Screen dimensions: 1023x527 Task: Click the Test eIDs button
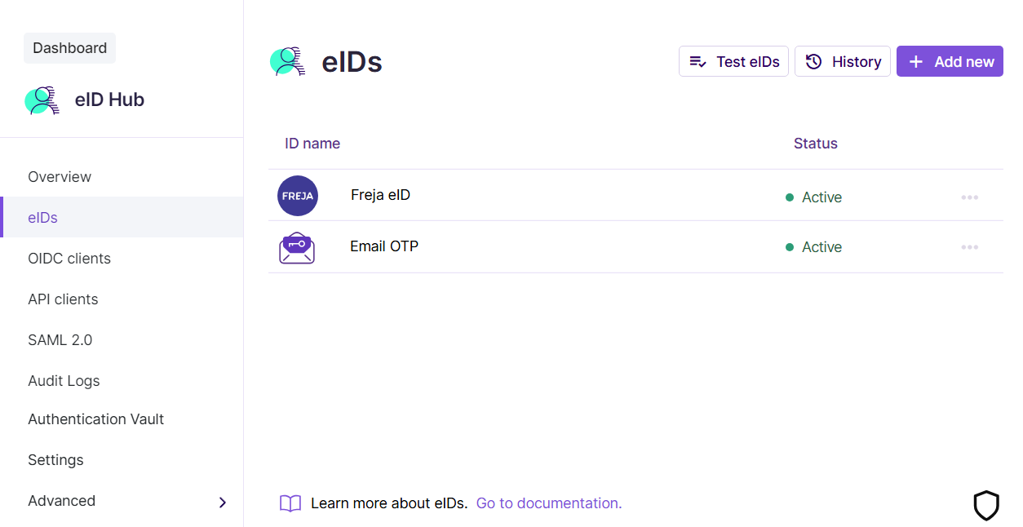click(733, 61)
